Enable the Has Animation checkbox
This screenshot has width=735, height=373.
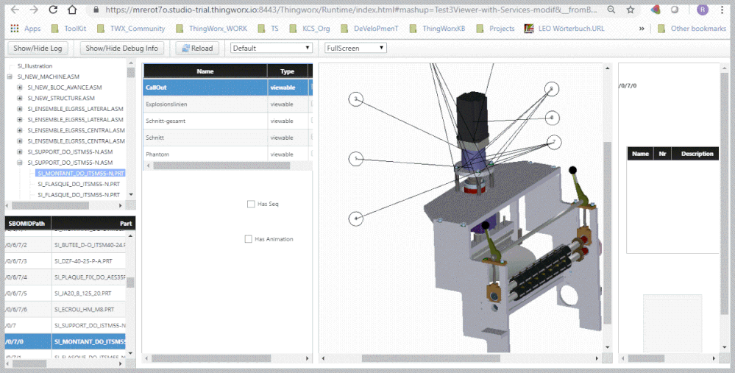pos(249,239)
